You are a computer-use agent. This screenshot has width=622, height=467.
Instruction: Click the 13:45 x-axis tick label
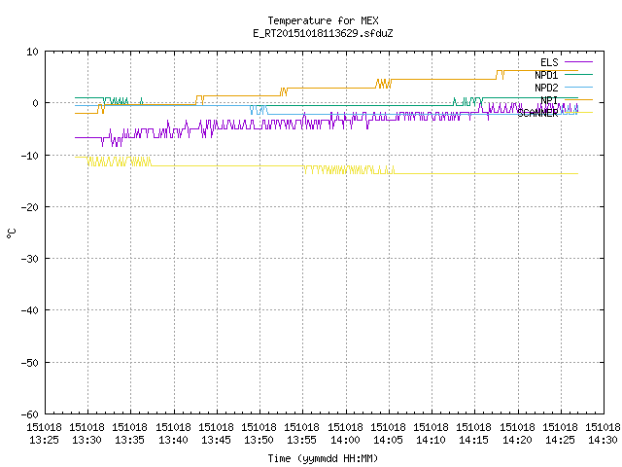(216, 440)
